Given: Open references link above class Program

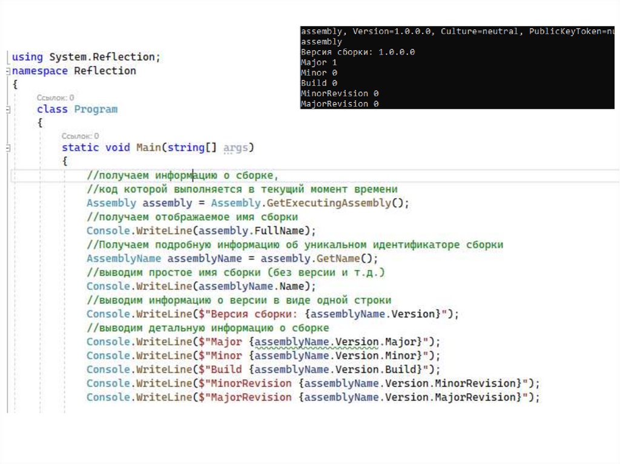Looking at the screenshot, I should pyautogui.click(x=55, y=97).
